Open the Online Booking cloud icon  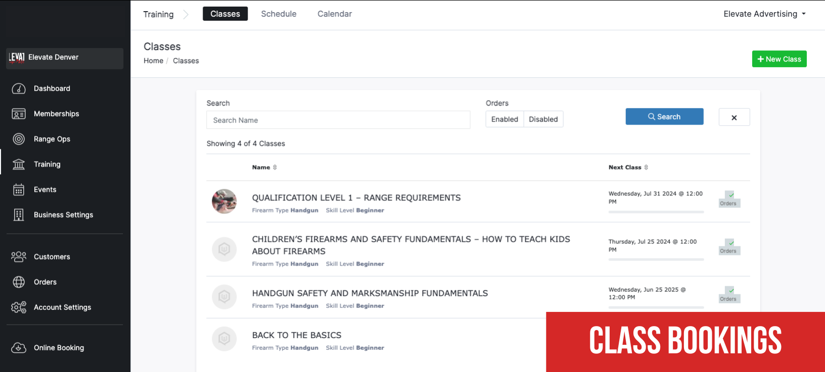[19, 348]
